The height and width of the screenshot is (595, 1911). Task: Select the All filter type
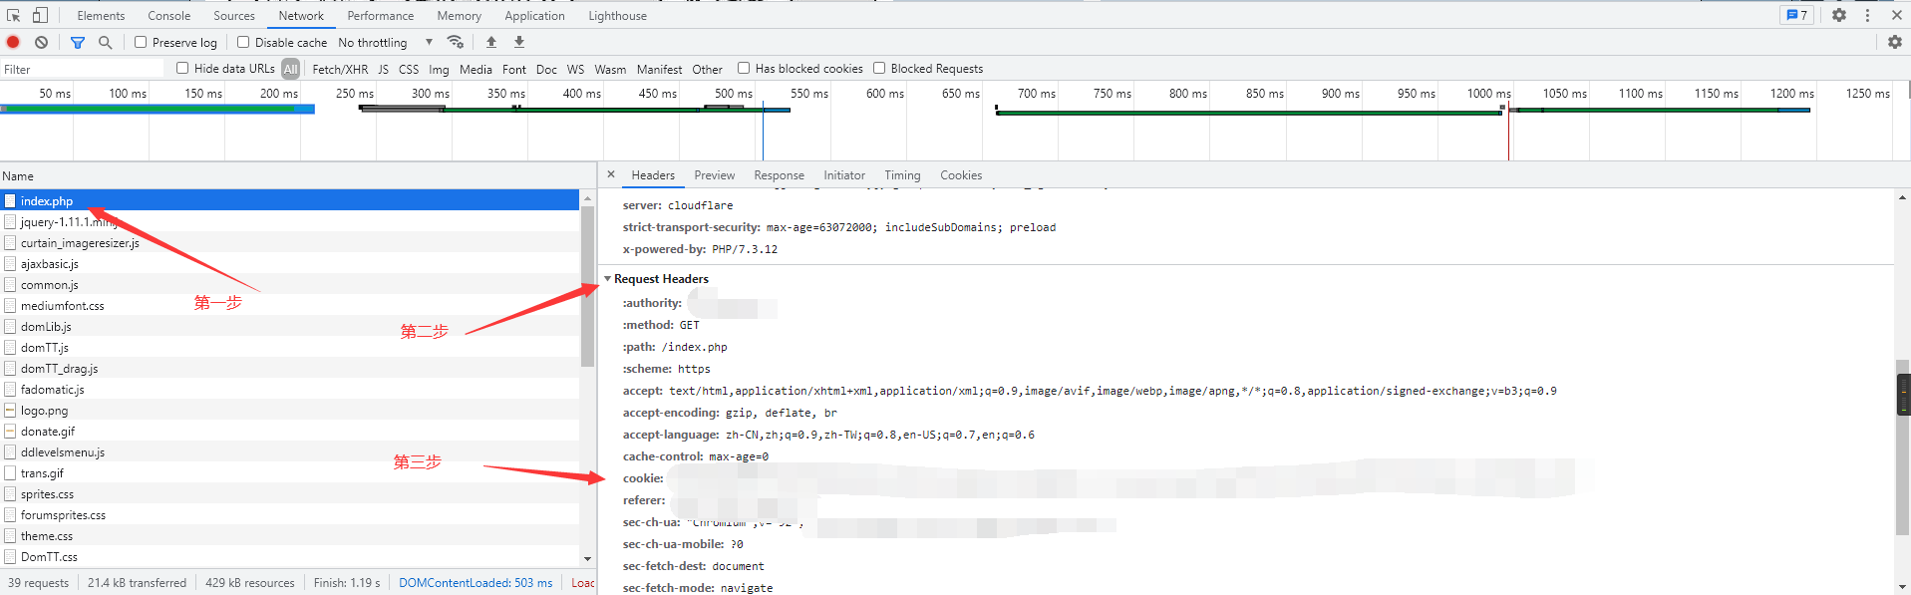pyautogui.click(x=290, y=69)
